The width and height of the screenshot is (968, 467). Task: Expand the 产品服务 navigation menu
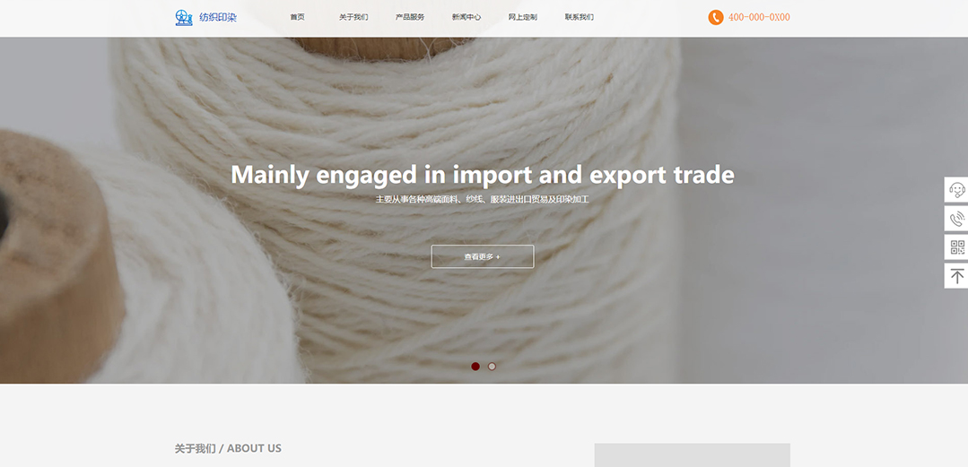tap(410, 17)
